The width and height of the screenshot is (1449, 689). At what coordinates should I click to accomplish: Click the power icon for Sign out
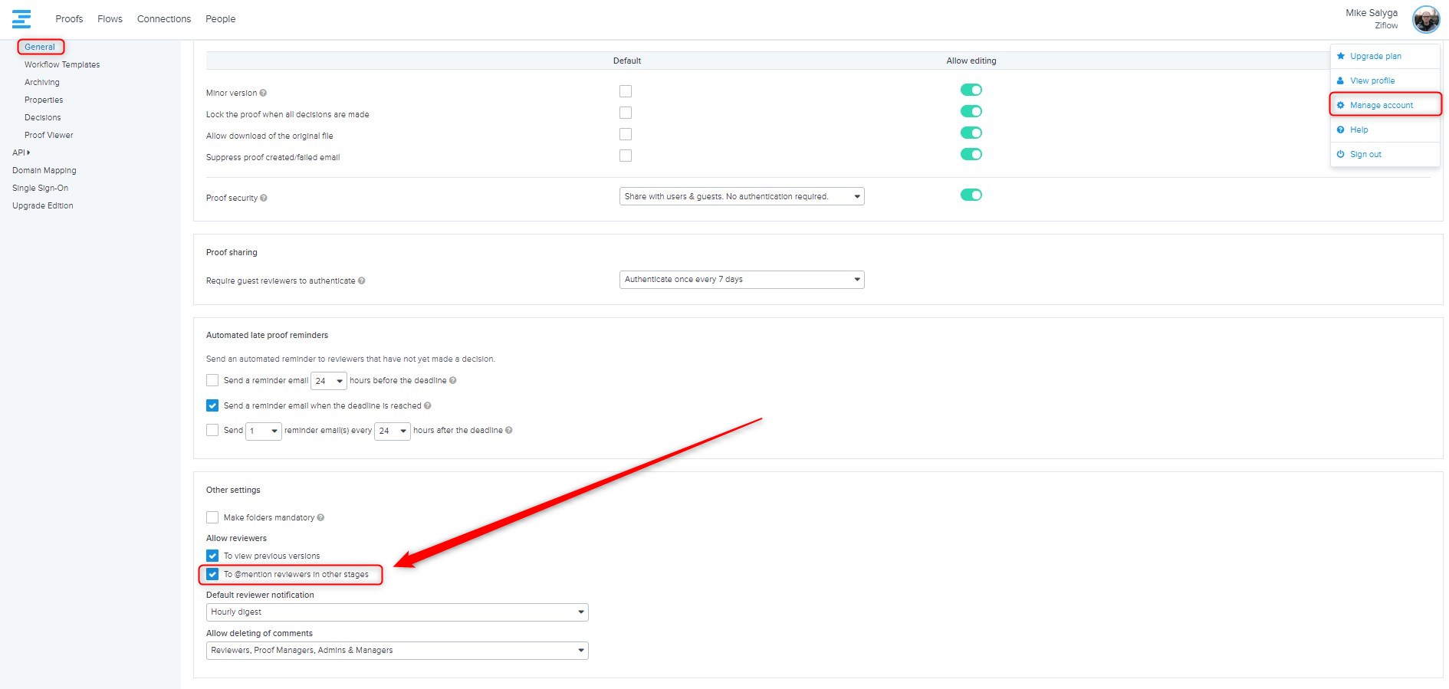tap(1341, 154)
